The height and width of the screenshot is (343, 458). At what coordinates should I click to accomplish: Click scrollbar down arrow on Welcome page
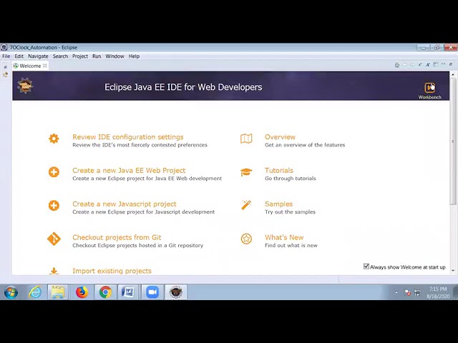click(x=453, y=271)
